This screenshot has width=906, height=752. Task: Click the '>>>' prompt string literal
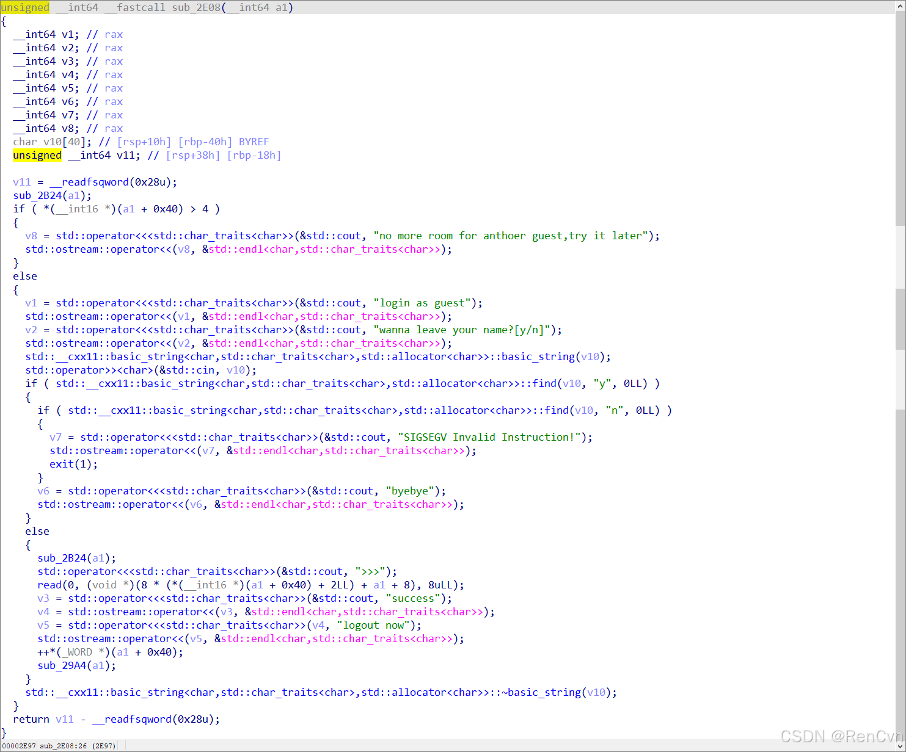click(x=370, y=571)
